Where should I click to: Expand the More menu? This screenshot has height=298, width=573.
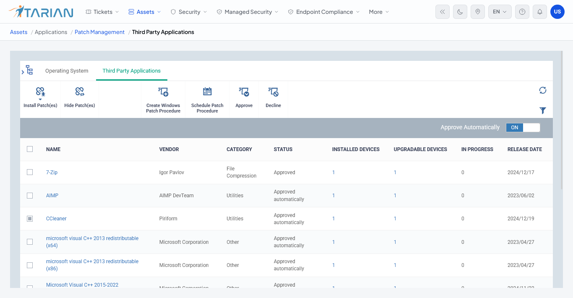click(x=379, y=12)
